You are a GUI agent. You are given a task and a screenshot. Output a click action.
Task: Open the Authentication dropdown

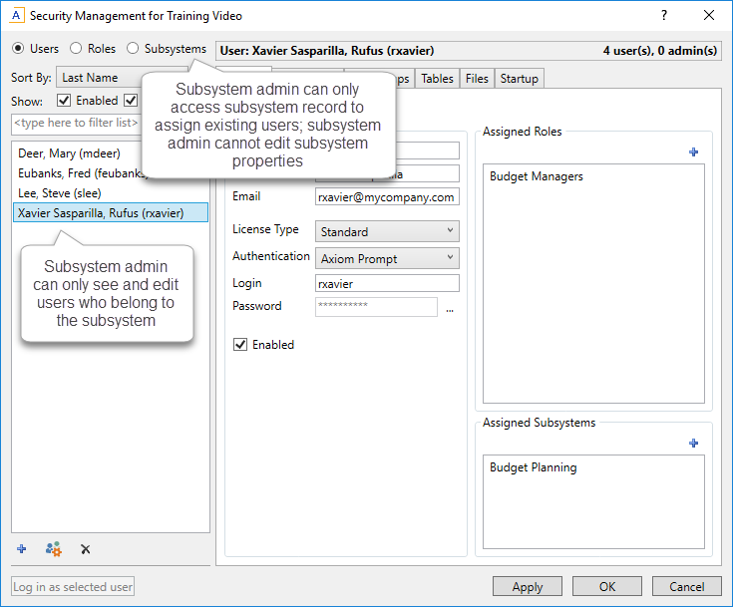click(x=387, y=258)
